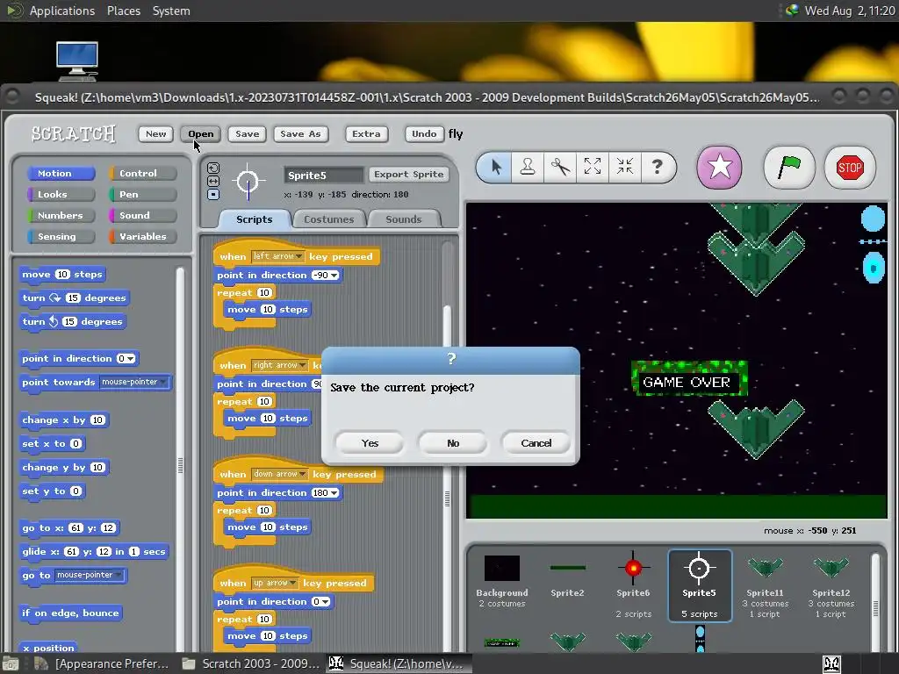Viewport: 899px width, 674px height.
Task: Select the grow sprite tool
Action: [x=593, y=167]
